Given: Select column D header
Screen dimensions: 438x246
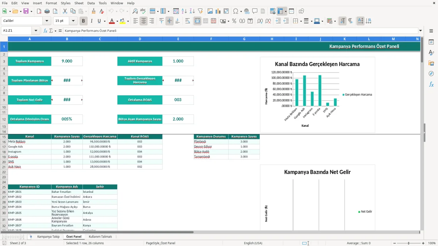Looking at the screenshot, I should (x=140, y=39).
